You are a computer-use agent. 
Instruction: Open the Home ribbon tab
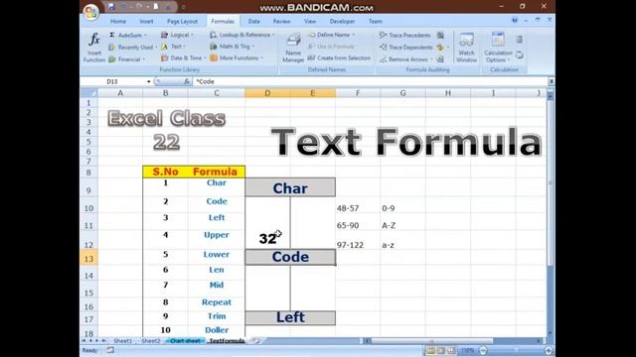118,21
